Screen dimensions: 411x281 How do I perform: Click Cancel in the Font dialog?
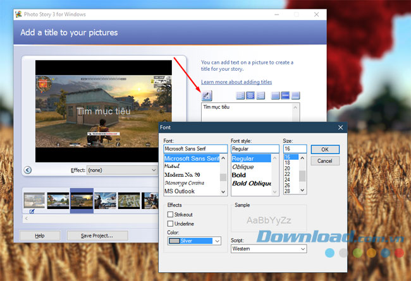(x=325, y=161)
